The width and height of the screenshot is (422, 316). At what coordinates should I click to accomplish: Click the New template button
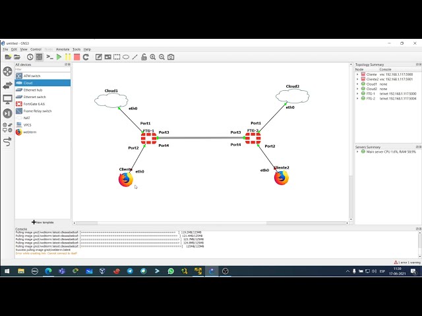pyautogui.click(x=43, y=223)
